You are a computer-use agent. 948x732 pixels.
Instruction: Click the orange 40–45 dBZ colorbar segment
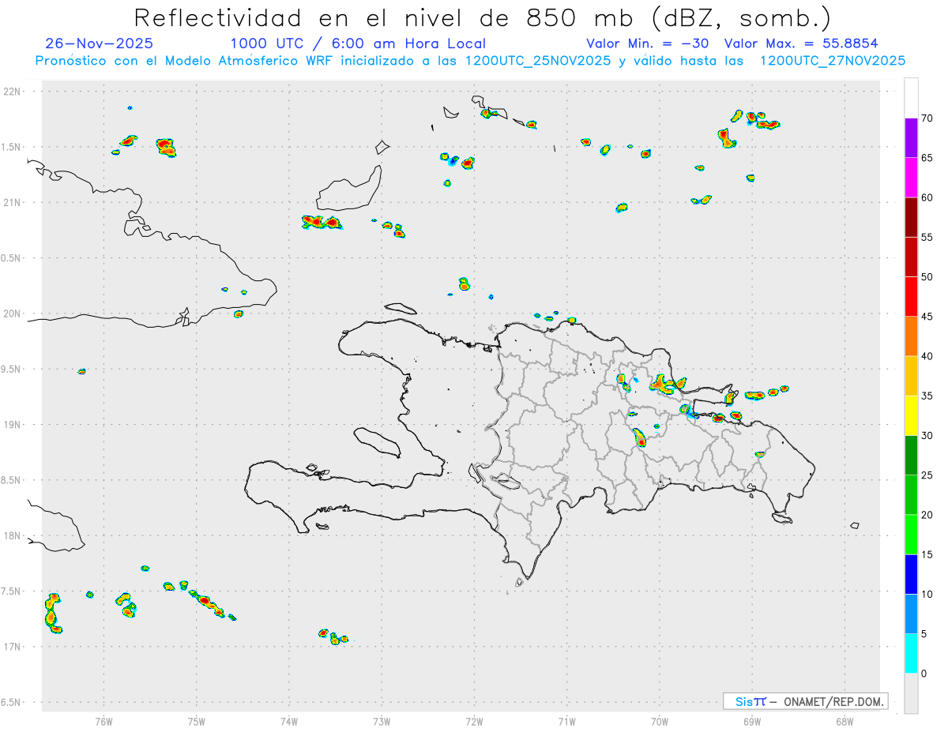(911, 336)
